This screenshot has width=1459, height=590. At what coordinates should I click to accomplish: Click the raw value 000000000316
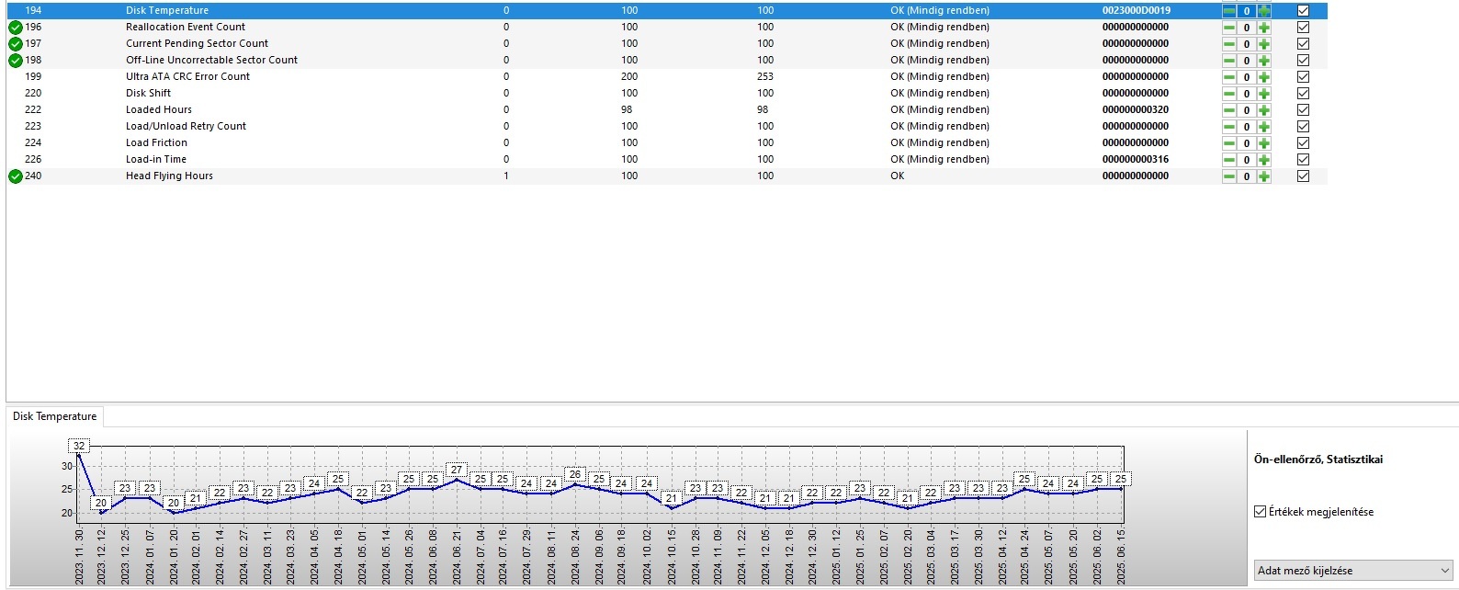pyautogui.click(x=1136, y=160)
